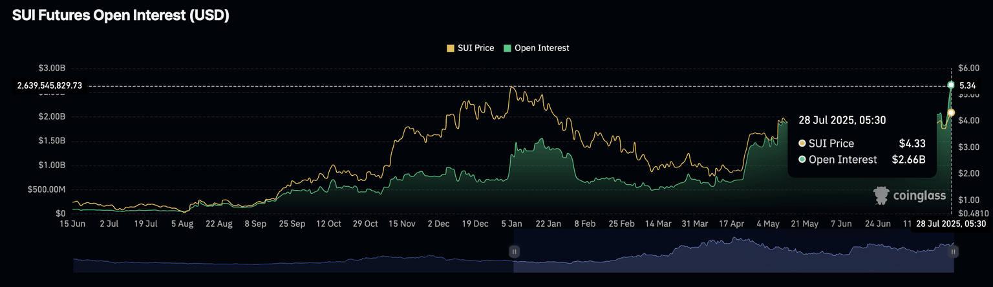The height and width of the screenshot is (287, 993).
Task: Click the yellow dot beside tooltip SUI Price
Action: click(x=802, y=143)
